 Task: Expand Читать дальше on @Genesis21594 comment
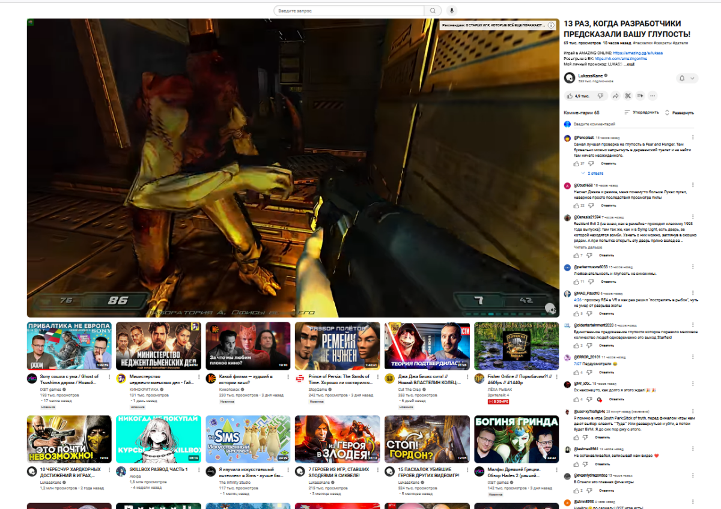tap(588, 247)
